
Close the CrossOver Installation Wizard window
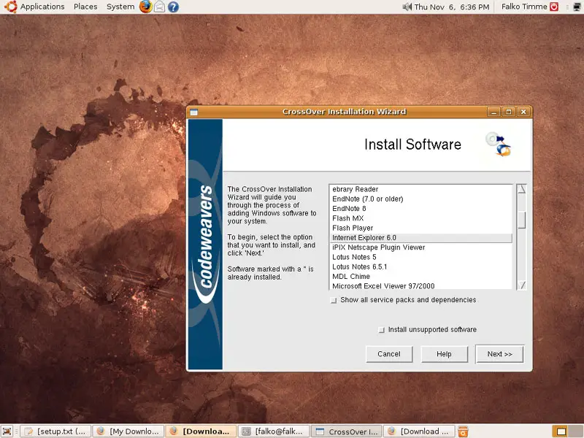(x=523, y=112)
